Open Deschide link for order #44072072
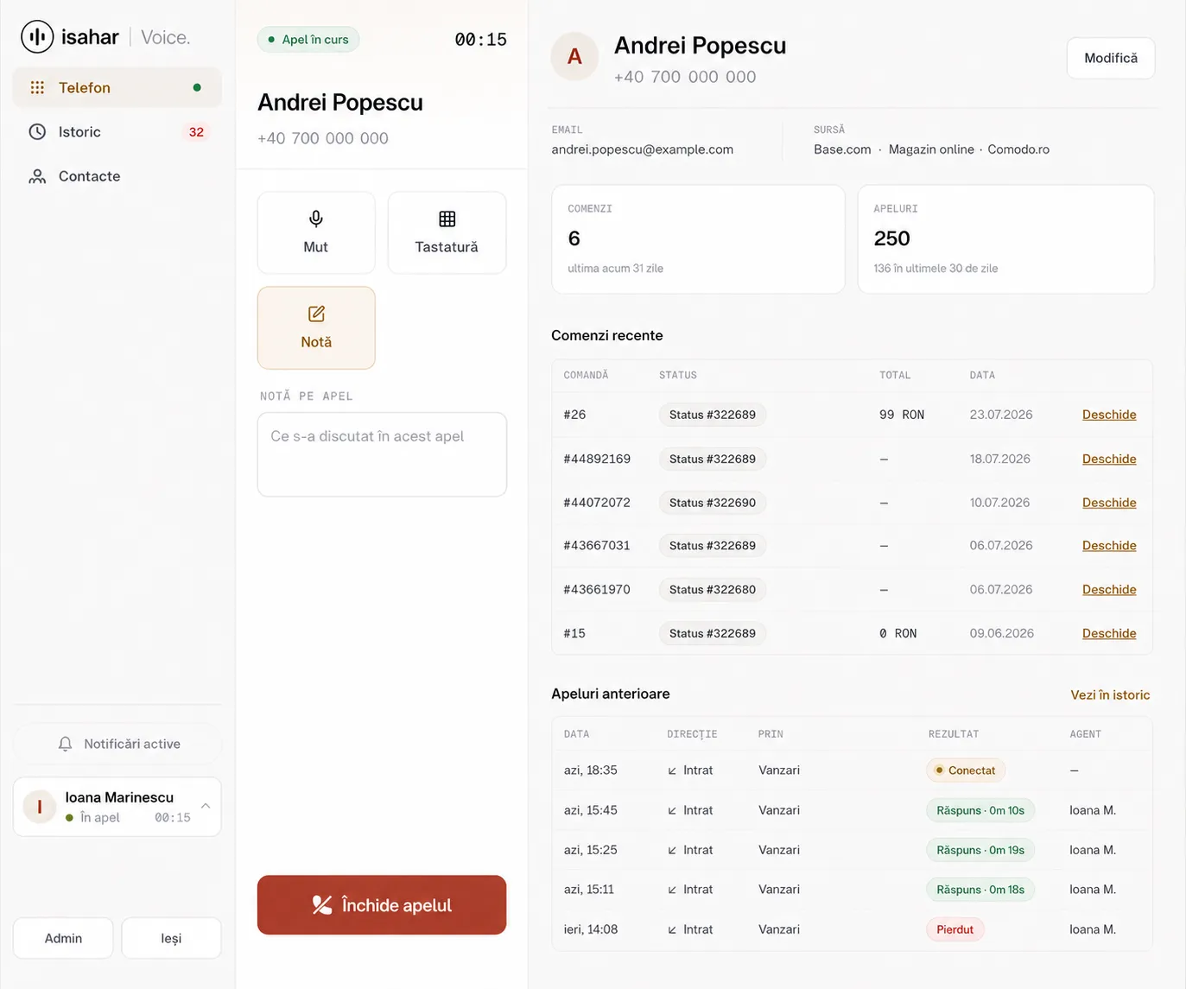This screenshot has height=989, width=1186. (x=1109, y=503)
